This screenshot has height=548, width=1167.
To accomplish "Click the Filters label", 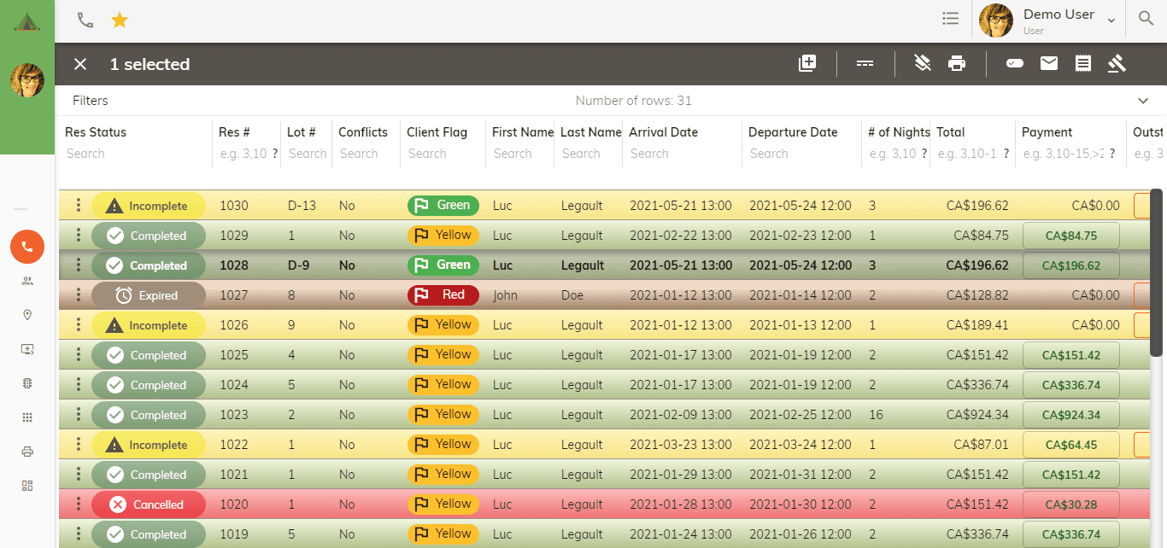I will coord(91,101).
